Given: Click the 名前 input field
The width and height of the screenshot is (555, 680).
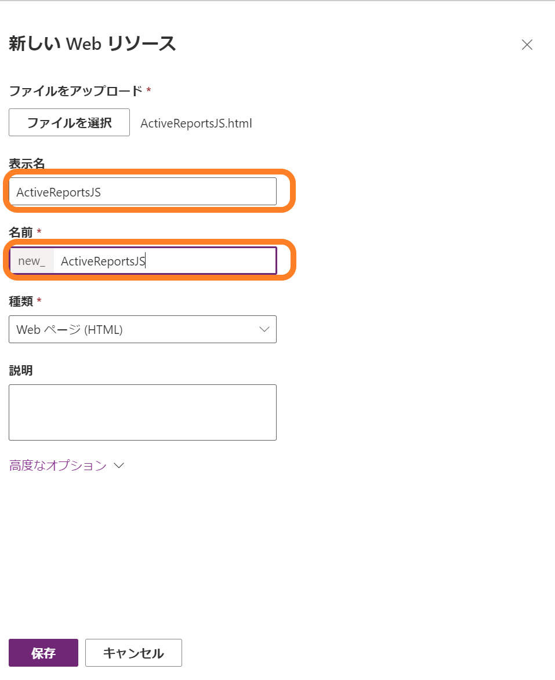Looking at the screenshot, I should [x=165, y=261].
